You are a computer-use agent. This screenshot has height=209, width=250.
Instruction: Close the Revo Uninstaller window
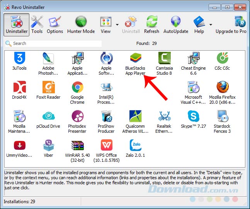pyautogui.click(x=240, y=7)
